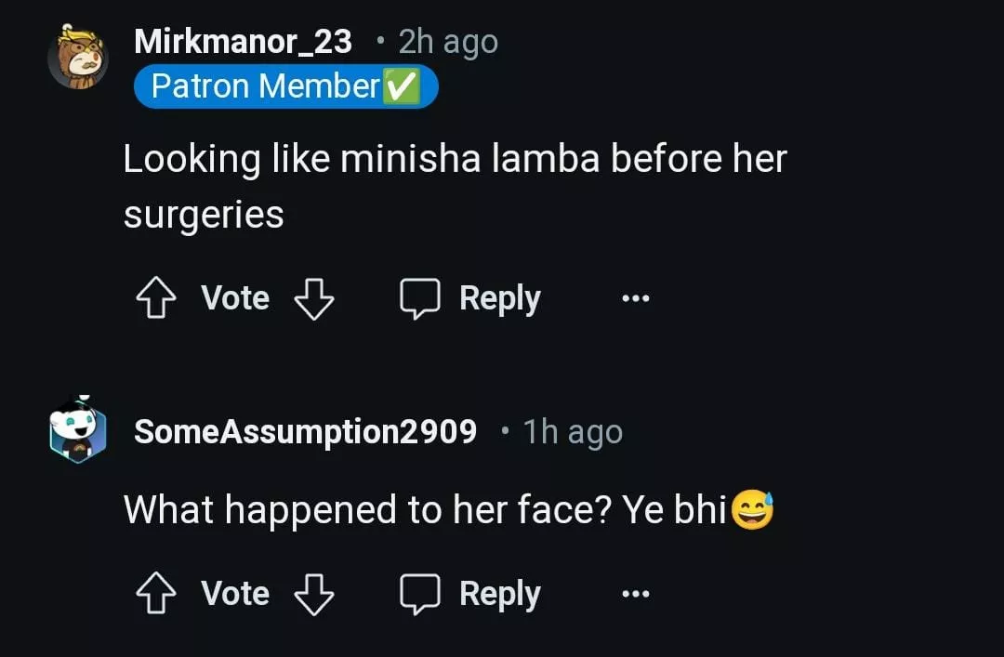Viewport: 1004px width, 657px height.
Task: Downvote Mirkmanor_23's comment
Action: click(313, 299)
